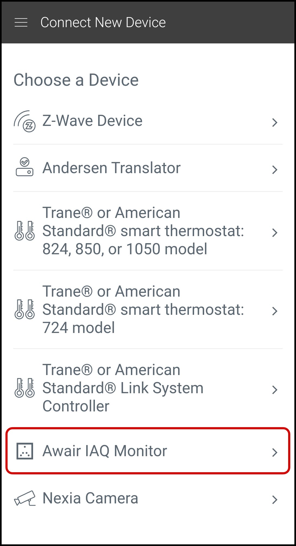
Task: Tap the Andersen Translator device icon
Action: coord(24,167)
